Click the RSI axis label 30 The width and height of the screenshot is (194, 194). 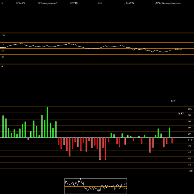3,57
